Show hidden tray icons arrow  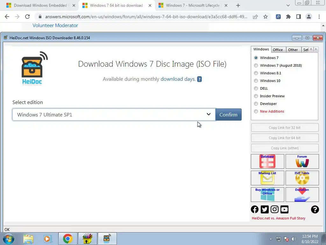(x=271, y=239)
